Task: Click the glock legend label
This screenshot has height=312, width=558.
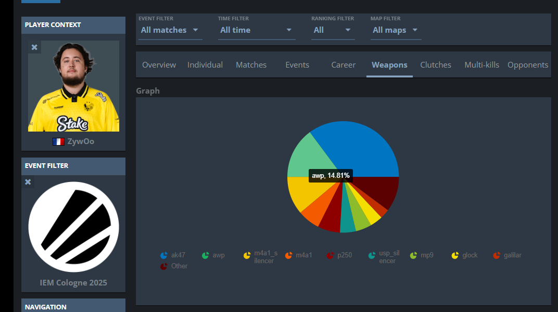Action: click(470, 255)
